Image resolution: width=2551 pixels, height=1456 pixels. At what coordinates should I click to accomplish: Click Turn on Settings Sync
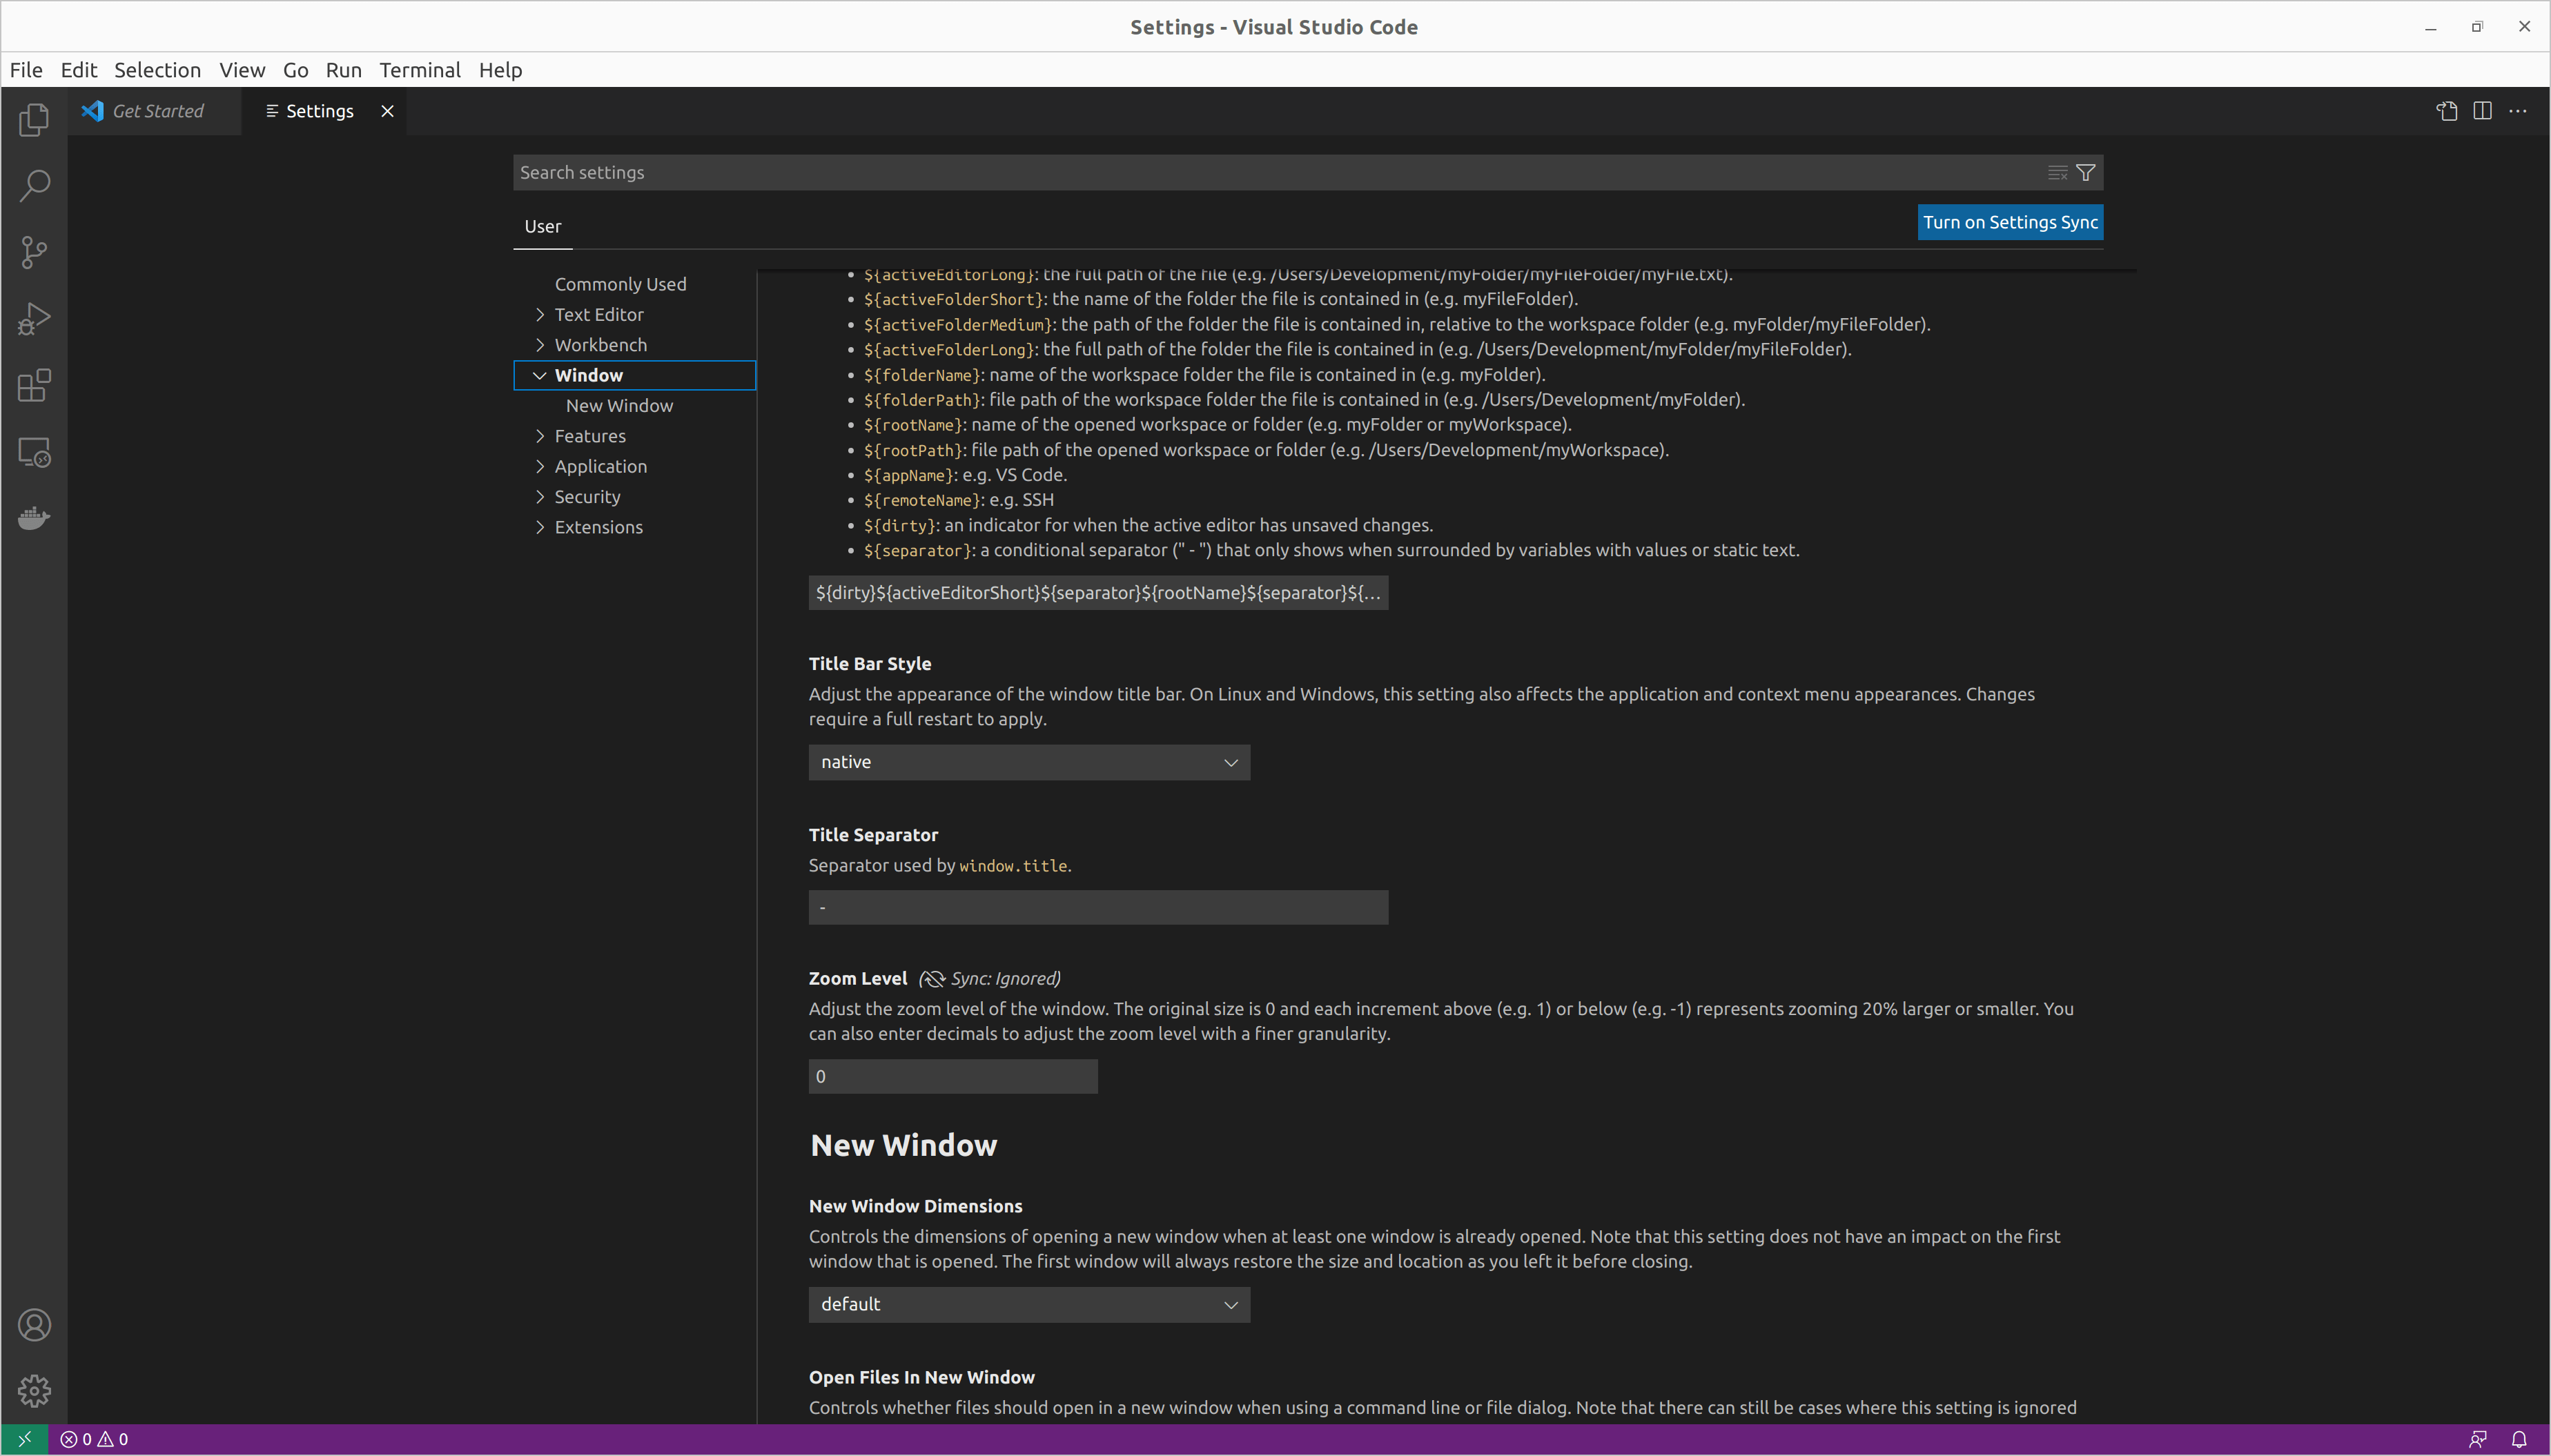pyautogui.click(x=2009, y=222)
